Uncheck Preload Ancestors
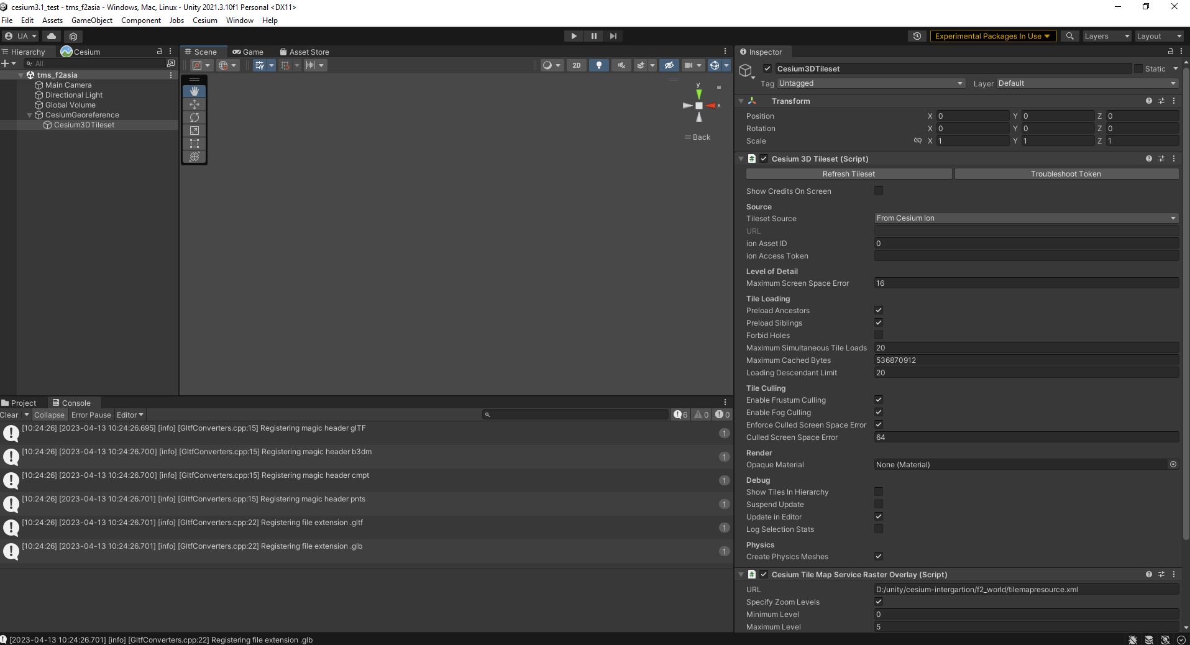The height and width of the screenshot is (645, 1190). [x=879, y=310]
